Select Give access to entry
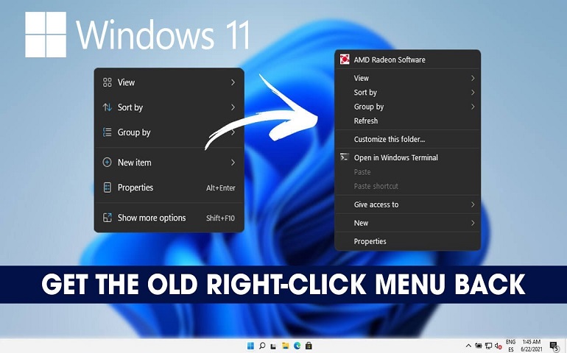567x353 pixels. point(407,204)
